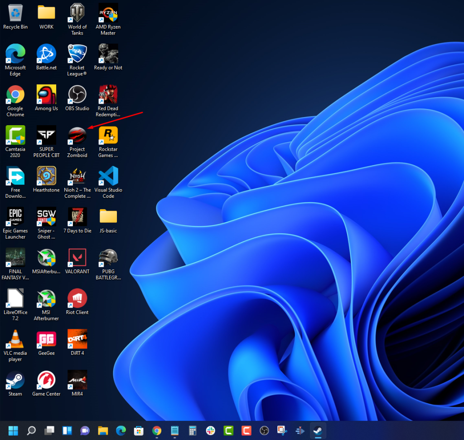Switch to Notepad on the taskbar
Screen dimensions: 464x440
click(x=174, y=430)
